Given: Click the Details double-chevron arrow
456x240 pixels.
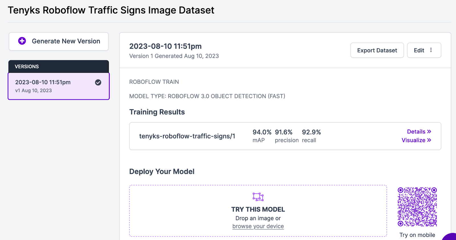Looking at the screenshot, I should [429, 131].
